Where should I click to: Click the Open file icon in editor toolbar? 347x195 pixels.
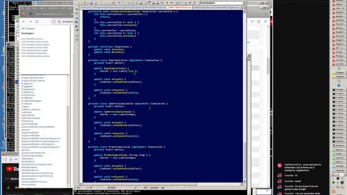[85, 3]
